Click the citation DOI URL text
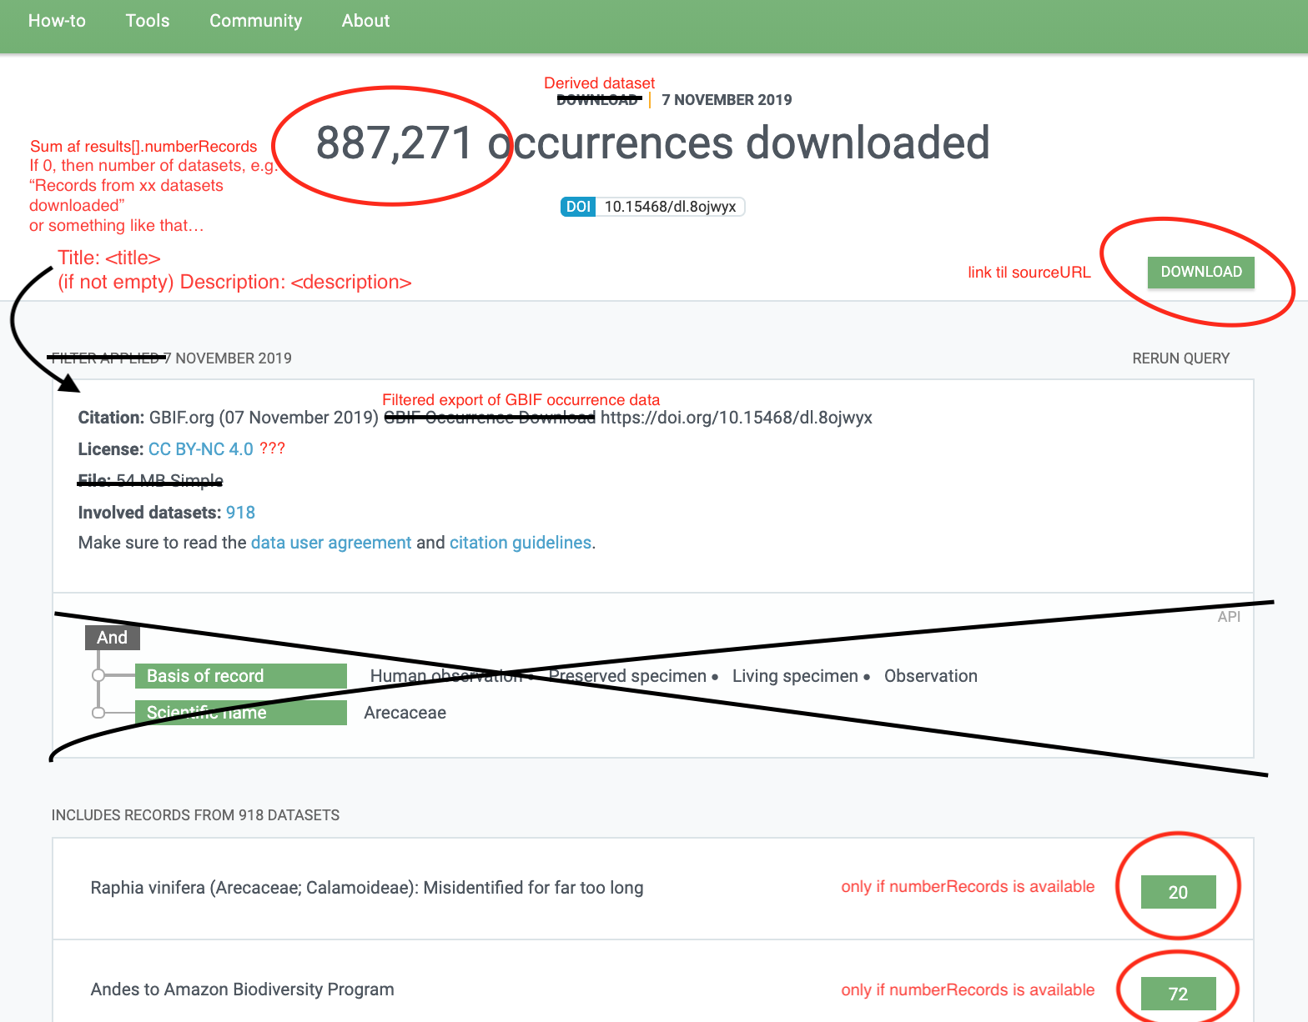Screen dimensions: 1308x1022 (x=737, y=418)
